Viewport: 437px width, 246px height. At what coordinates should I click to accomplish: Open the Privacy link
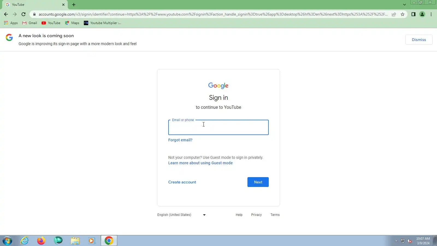256,215
